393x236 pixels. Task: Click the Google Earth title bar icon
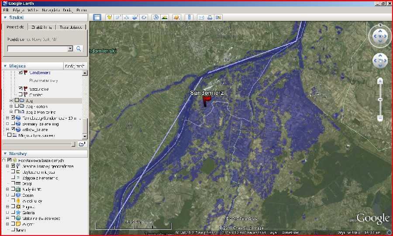click(x=5, y=3)
